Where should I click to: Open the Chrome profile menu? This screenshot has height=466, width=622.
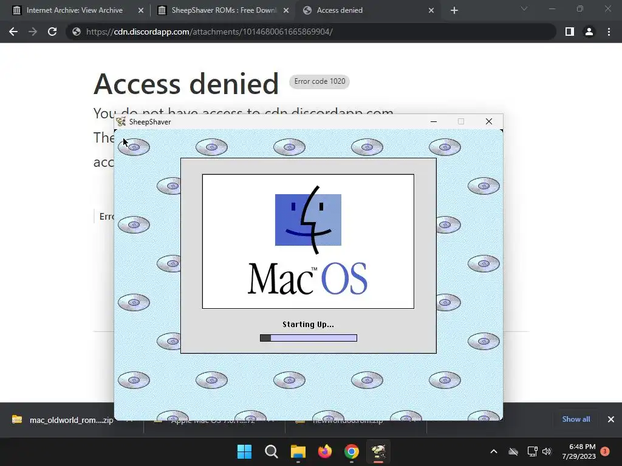click(589, 32)
